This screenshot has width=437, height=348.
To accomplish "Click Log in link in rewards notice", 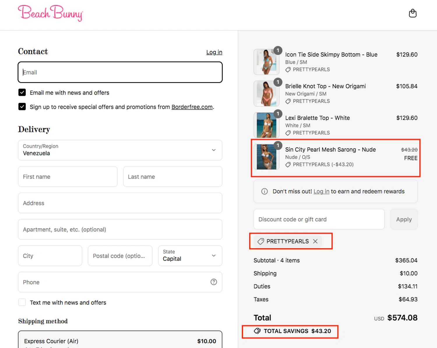I will click(x=321, y=191).
